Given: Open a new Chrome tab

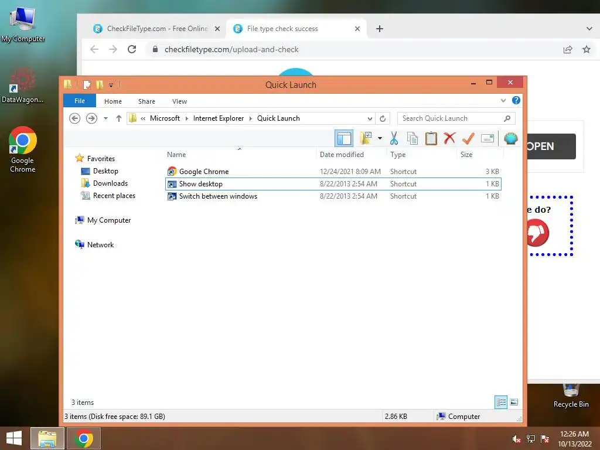Looking at the screenshot, I should click(x=379, y=29).
